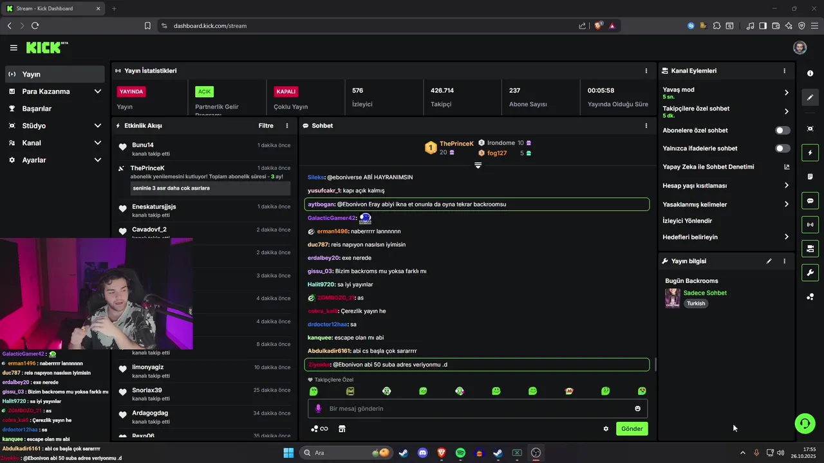Open chat settings gear beside Gönder

pyautogui.click(x=606, y=429)
